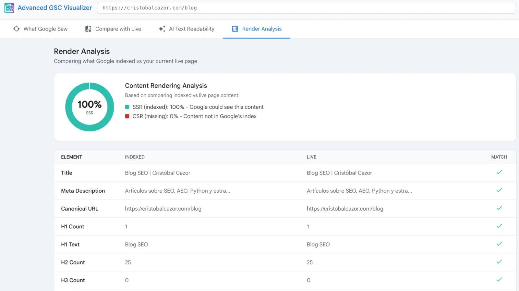Click the match checkmark in Title row
Image resolution: width=519 pixels, height=291 pixels.
click(x=499, y=172)
